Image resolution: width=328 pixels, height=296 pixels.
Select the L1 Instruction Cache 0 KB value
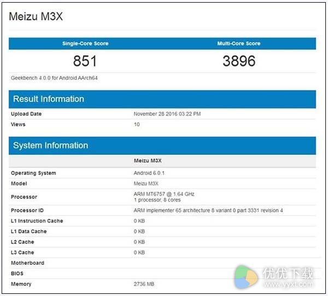pos(139,221)
